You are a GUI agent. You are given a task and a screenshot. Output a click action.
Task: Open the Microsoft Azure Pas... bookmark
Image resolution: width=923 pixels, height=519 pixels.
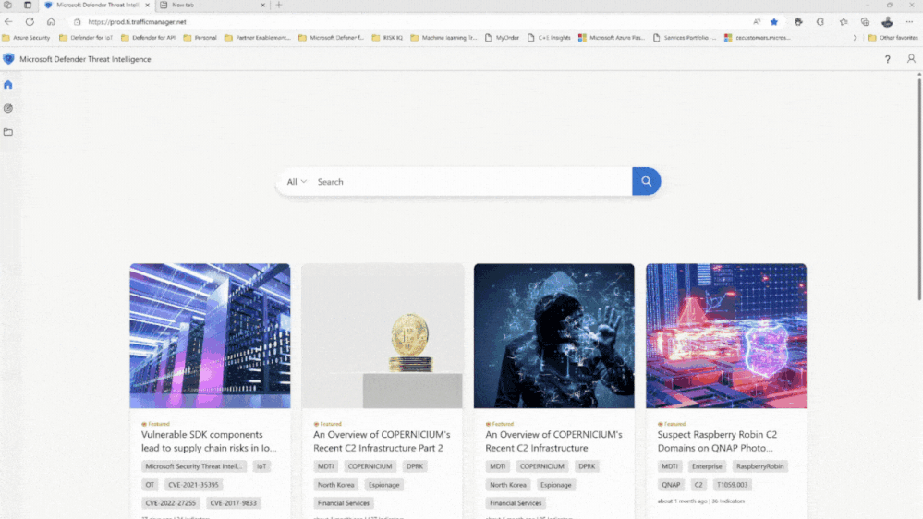pos(612,38)
